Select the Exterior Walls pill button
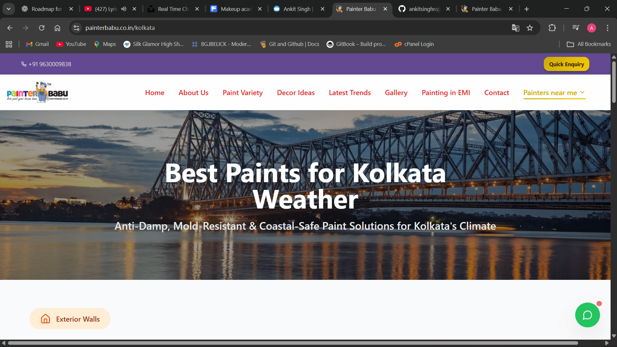Image resolution: width=617 pixels, height=347 pixels. [x=70, y=319]
